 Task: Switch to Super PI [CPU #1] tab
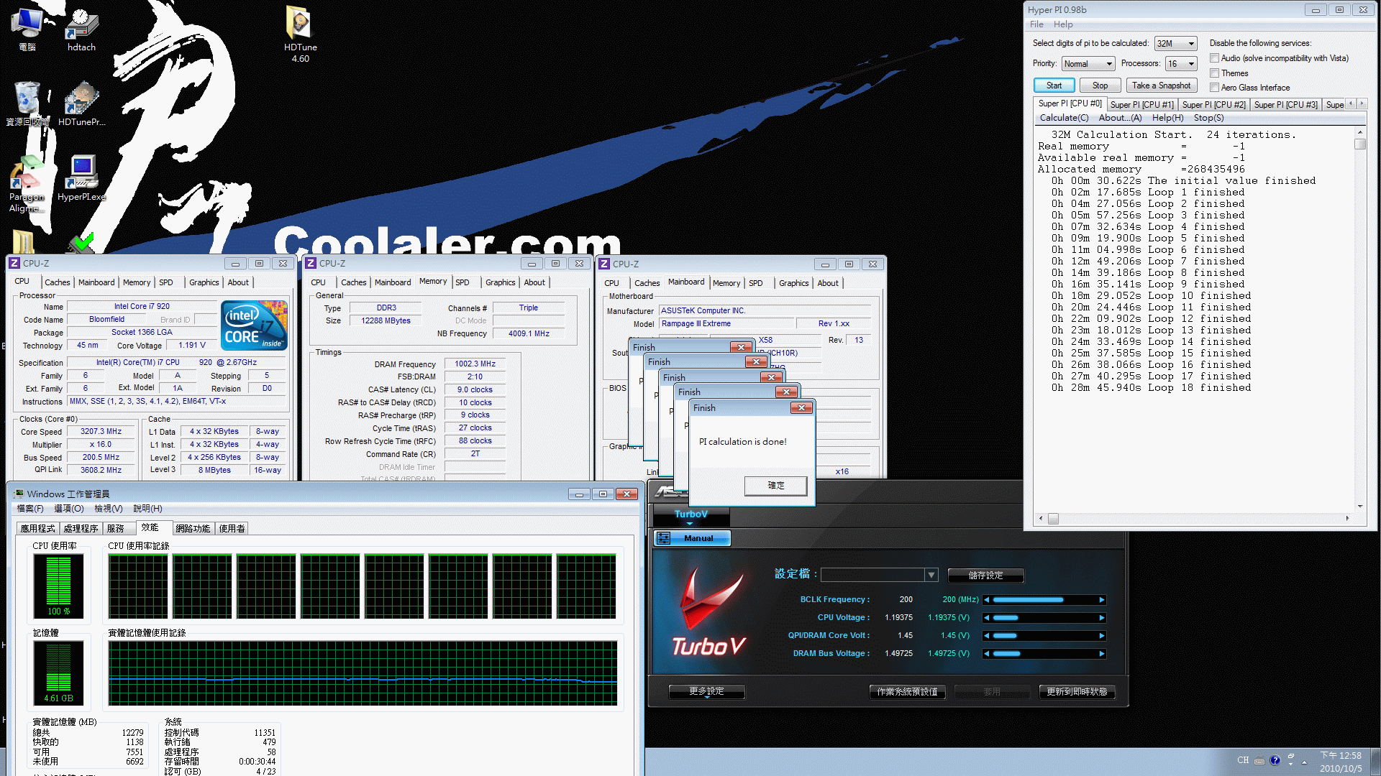pos(1141,105)
